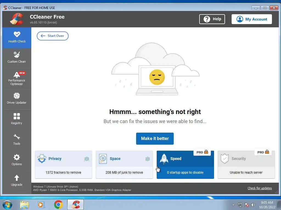Select the Security card title
This screenshot has width=281, height=210.
(239, 159)
